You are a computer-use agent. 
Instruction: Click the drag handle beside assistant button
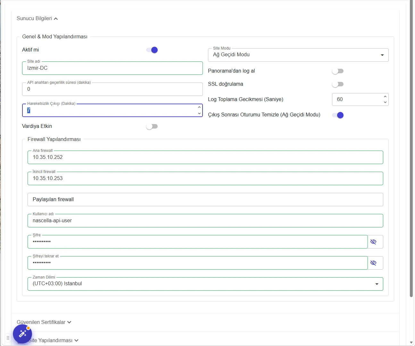pyautogui.click(x=8, y=338)
